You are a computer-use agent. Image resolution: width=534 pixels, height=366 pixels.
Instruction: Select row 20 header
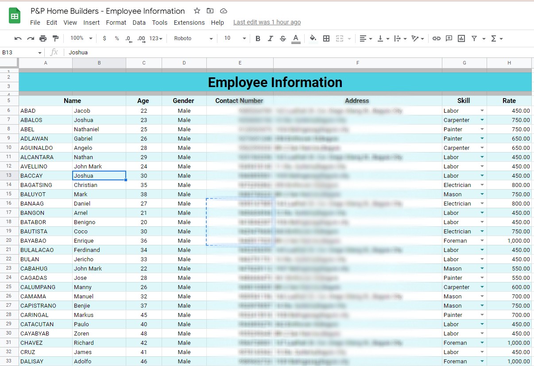click(x=9, y=240)
